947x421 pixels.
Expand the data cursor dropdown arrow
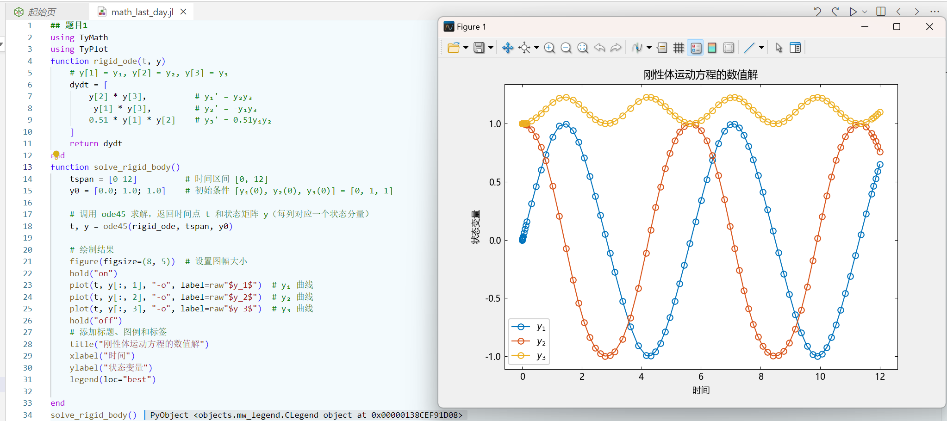(x=649, y=48)
